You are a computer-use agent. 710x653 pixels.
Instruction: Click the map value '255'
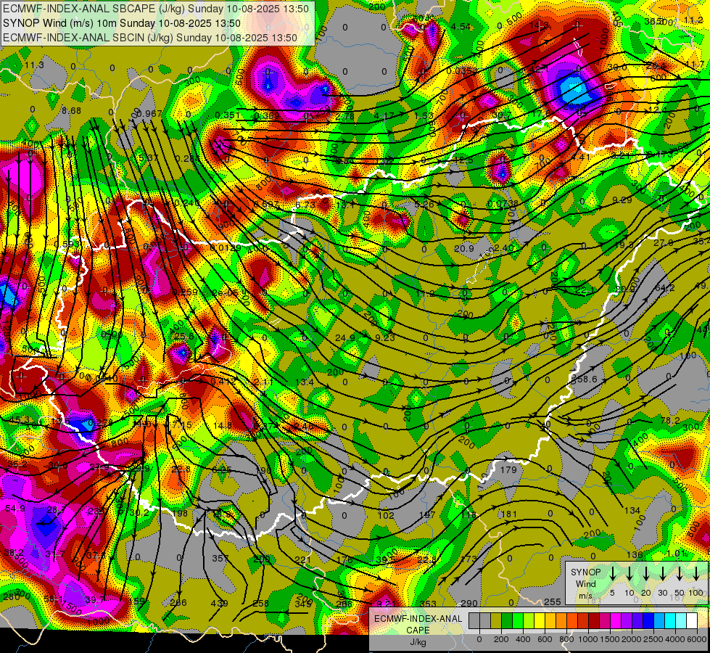point(553,601)
